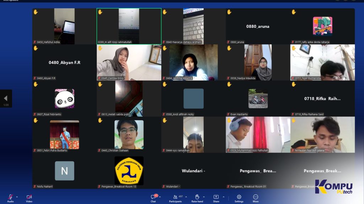Select Pengawas_ Breakout Room 01 tile

(x=258, y=171)
